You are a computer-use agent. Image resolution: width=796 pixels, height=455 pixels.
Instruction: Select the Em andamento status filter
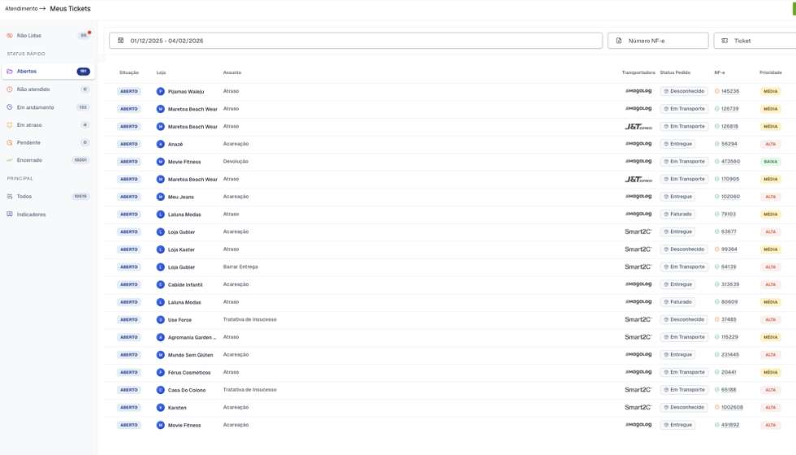[x=36, y=107]
